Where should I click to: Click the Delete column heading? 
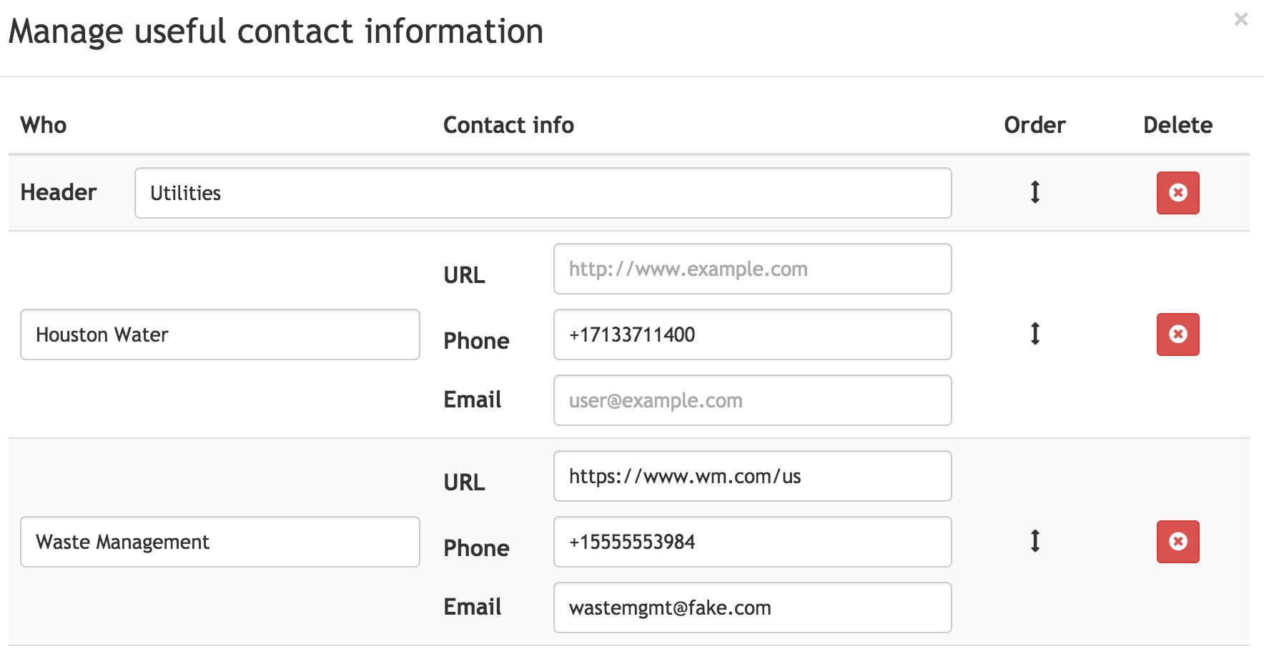[1177, 125]
